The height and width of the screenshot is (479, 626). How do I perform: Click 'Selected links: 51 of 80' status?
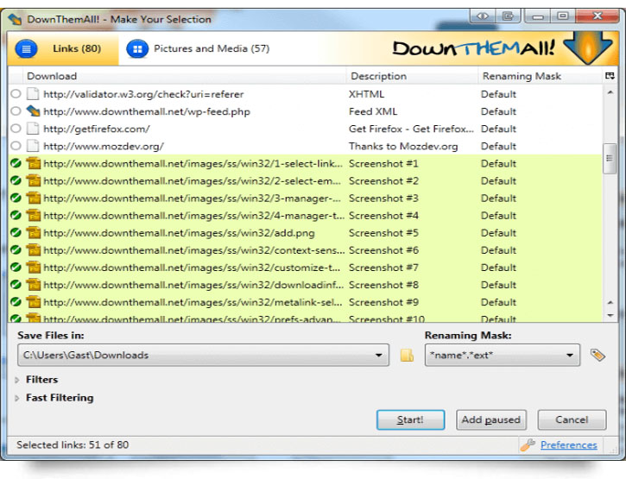(x=73, y=444)
